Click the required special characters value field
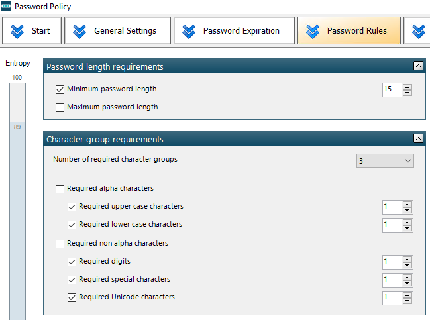 392,280
